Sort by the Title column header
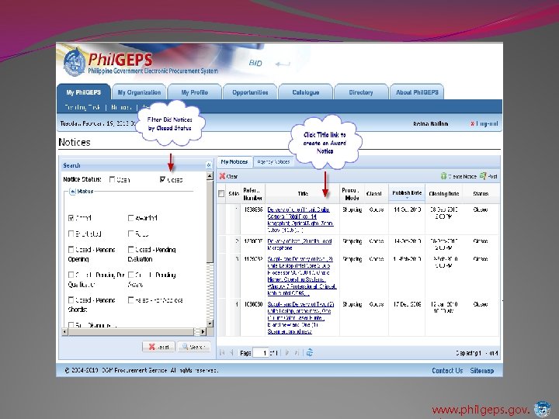Screen dimensions: 559x419 (303, 193)
